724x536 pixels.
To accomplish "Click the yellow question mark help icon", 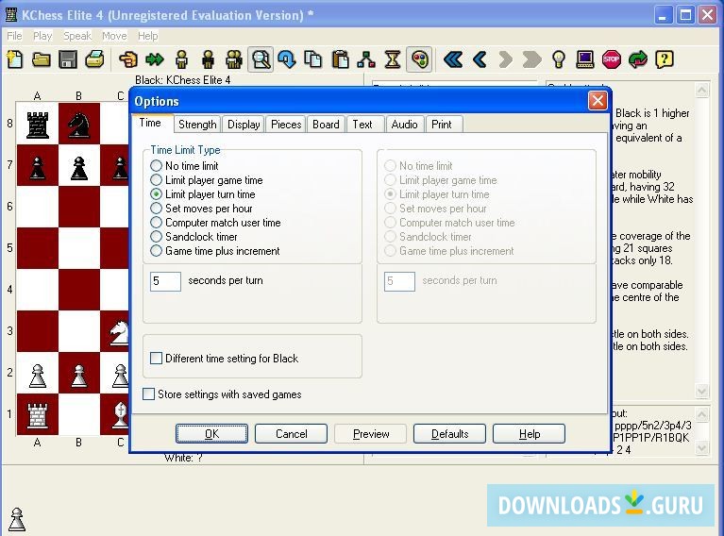I will tap(665, 59).
